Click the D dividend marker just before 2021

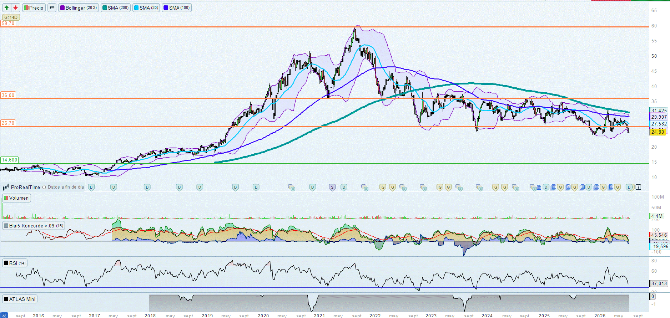click(x=312, y=187)
